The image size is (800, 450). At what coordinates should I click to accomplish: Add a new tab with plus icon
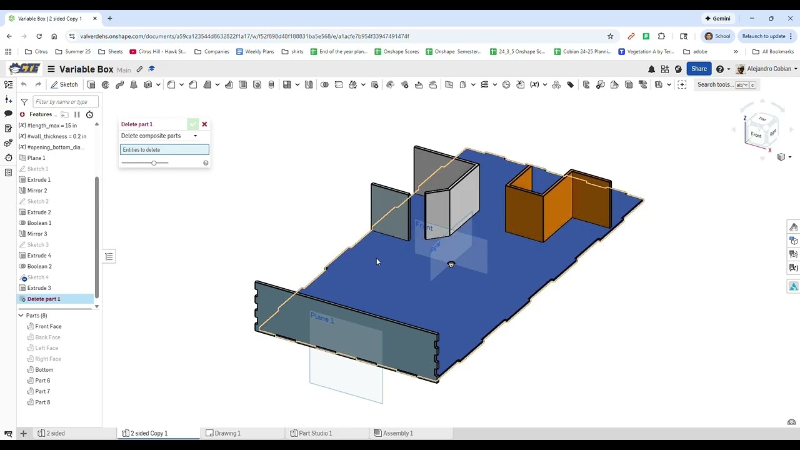click(23, 433)
